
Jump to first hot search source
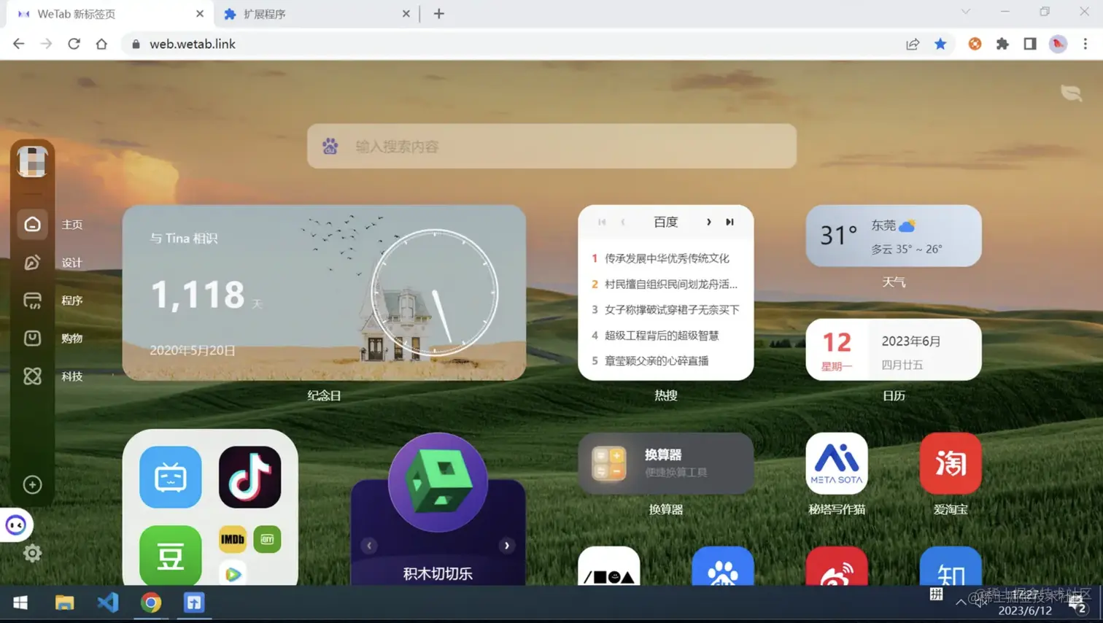pyautogui.click(x=602, y=222)
